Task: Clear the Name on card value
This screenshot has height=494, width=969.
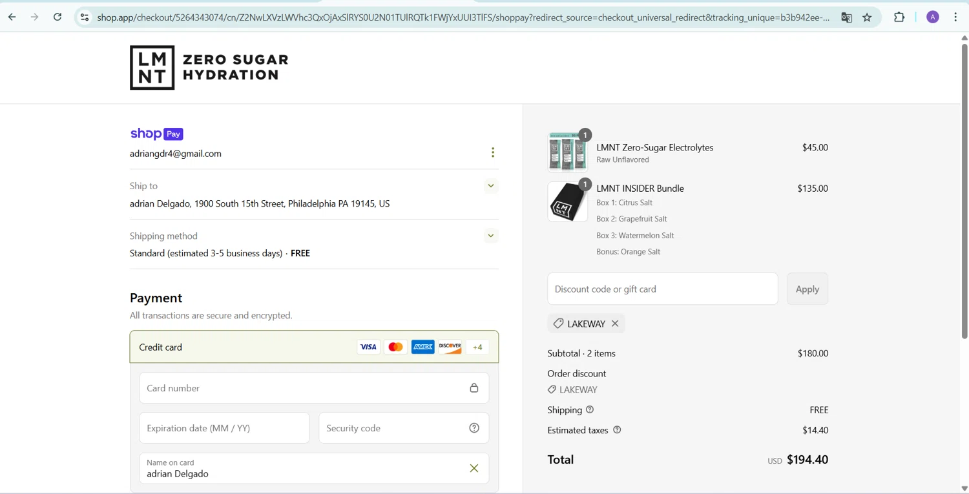Action: [x=474, y=468]
